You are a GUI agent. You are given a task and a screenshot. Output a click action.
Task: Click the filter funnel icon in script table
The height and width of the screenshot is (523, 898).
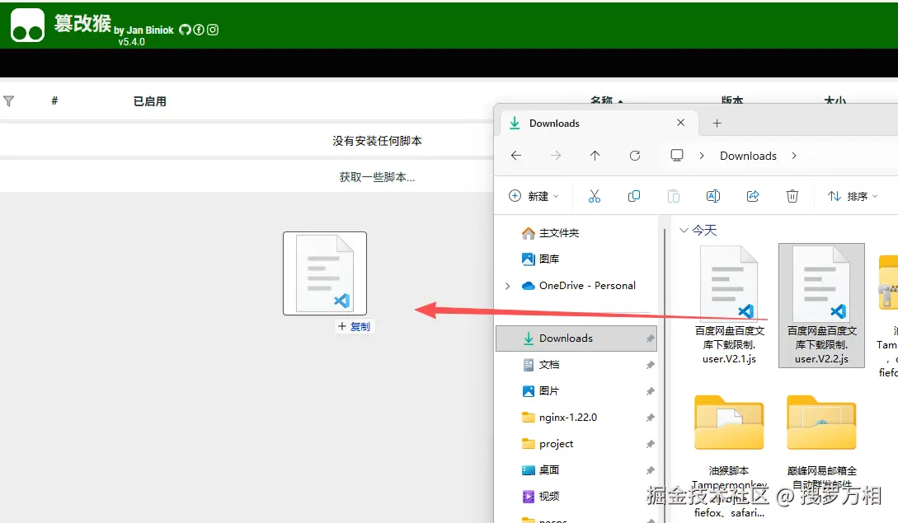[8, 101]
